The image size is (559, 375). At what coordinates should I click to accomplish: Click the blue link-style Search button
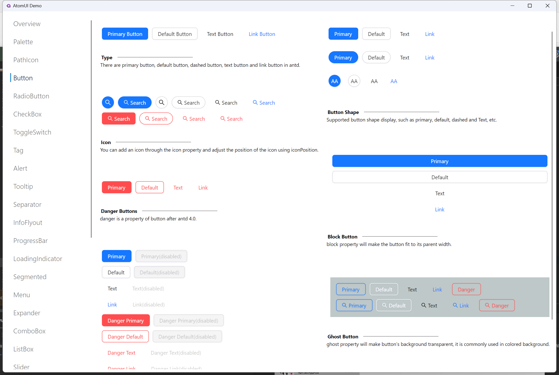(x=264, y=102)
